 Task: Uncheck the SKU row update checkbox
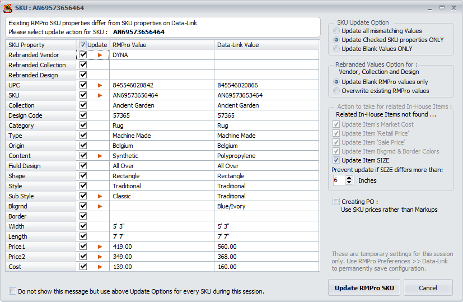coord(83,95)
